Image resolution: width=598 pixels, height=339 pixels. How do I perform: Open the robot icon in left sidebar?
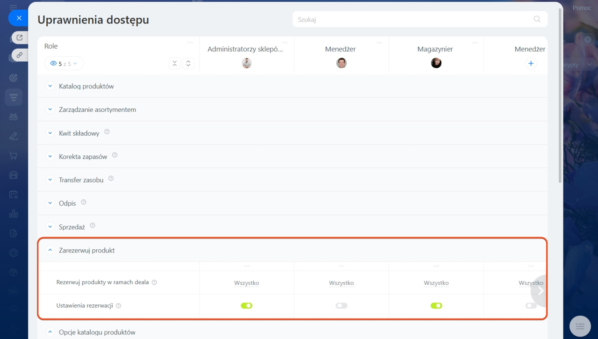[14, 116]
